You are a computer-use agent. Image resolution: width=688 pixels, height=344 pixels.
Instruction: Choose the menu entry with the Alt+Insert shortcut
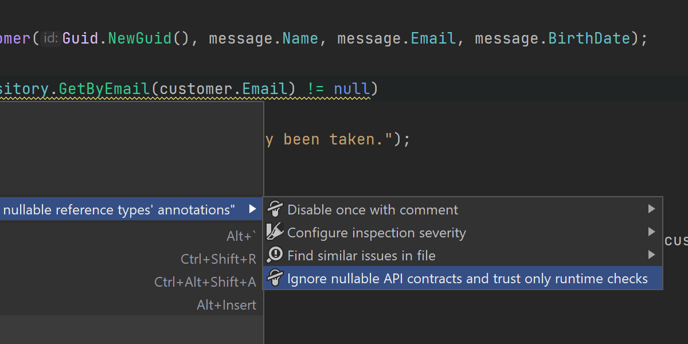pyautogui.click(x=226, y=305)
